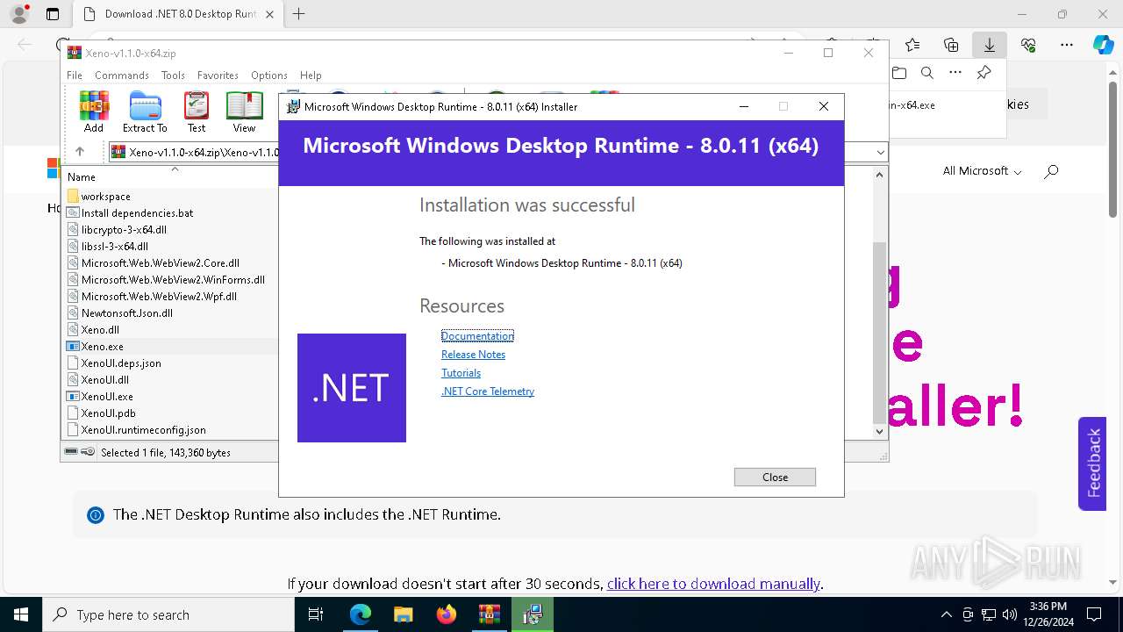The height and width of the screenshot is (632, 1123).
Task: Search downloads with magnifier icon
Action: click(926, 73)
